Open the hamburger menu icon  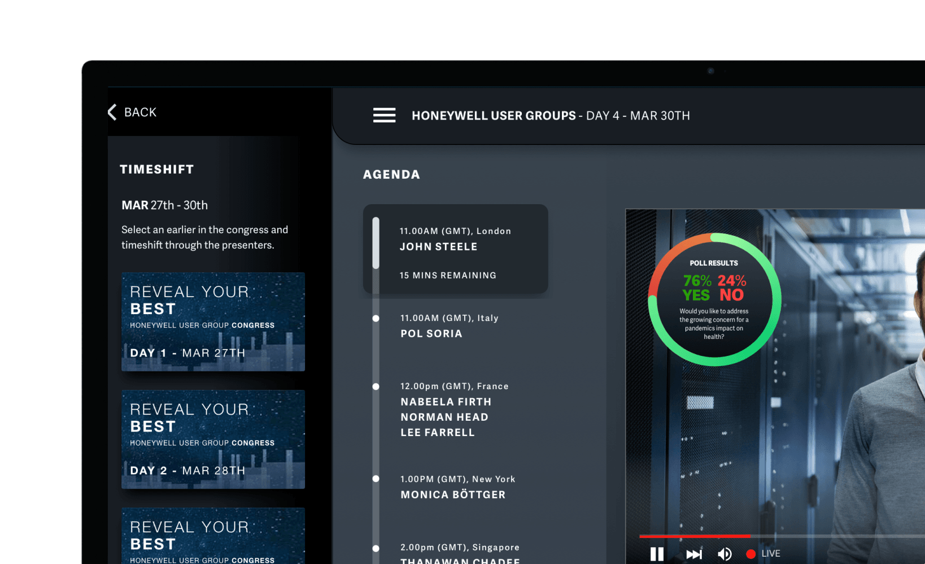[x=384, y=115]
